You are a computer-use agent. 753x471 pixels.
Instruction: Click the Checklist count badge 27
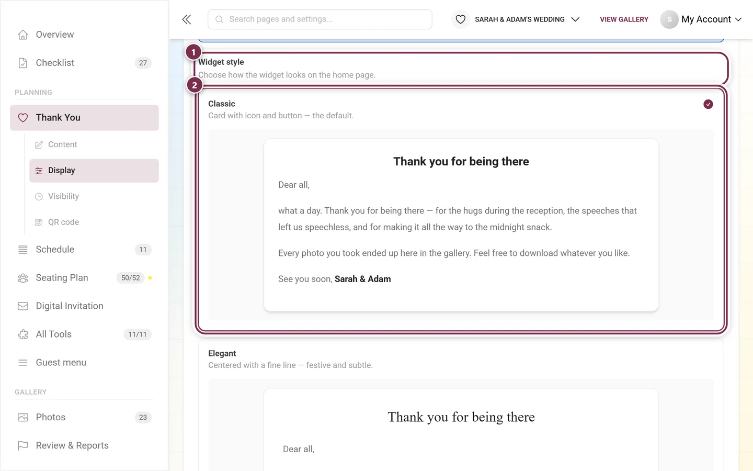143,63
